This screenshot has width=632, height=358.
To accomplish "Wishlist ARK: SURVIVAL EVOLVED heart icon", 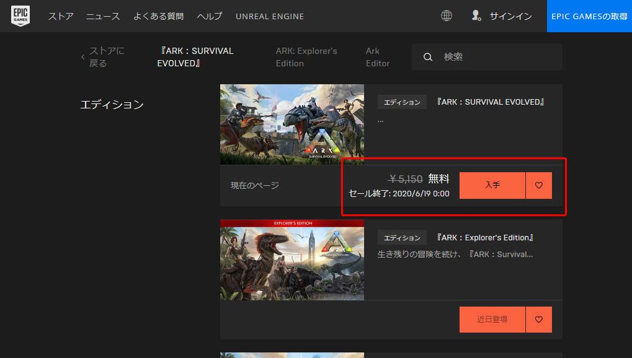I will click(x=539, y=185).
